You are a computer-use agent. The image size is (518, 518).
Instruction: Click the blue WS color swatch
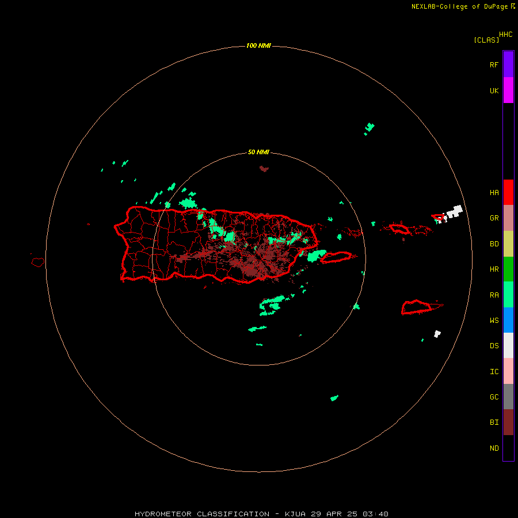click(508, 320)
